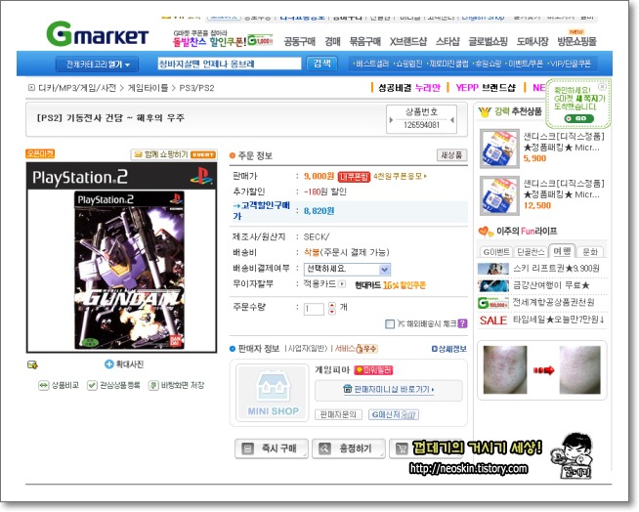
Task: Focus the search input field
Action: 229,64
